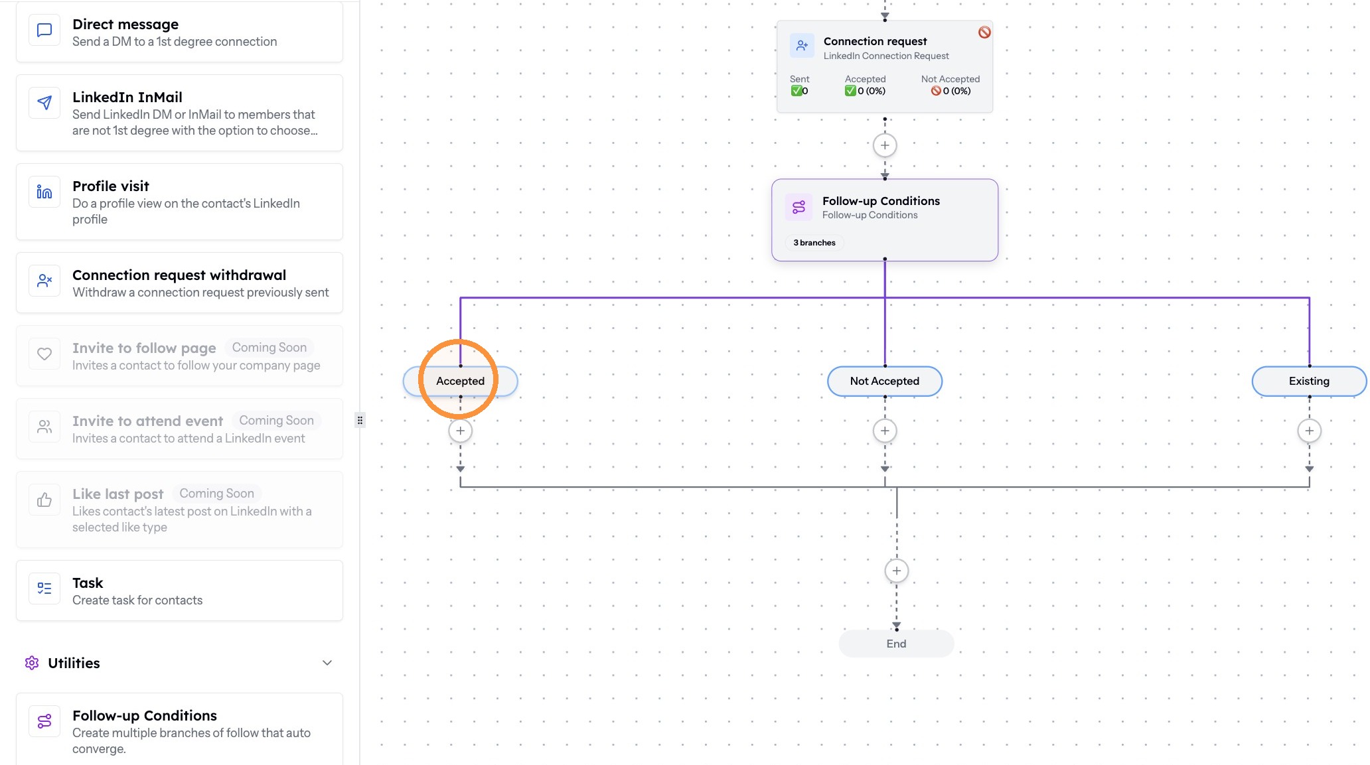This screenshot has width=1370, height=765.
Task: Select the LinkedIn InMail step card
Action: (x=179, y=113)
